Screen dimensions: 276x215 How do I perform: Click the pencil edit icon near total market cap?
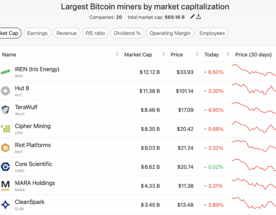[x=192, y=16]
